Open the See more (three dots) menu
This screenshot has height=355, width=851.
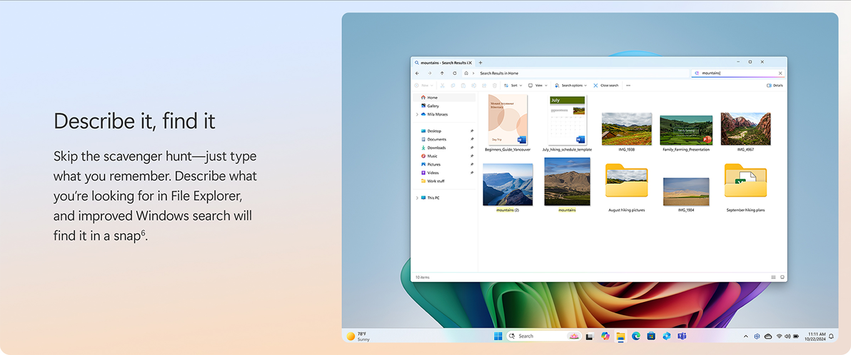(x=628, y=86)
